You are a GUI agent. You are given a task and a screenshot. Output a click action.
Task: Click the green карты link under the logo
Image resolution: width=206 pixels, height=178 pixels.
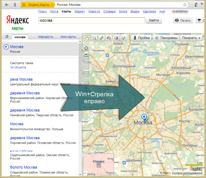(x=18, y=28)
